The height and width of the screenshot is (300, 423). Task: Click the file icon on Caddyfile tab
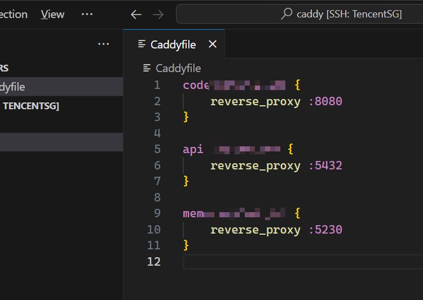(x=142, y=44)
